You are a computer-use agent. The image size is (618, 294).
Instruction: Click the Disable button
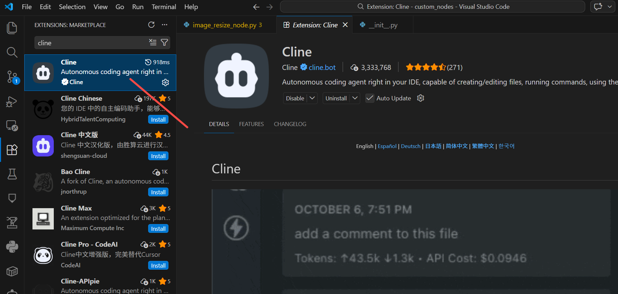click(x=295, y=98)
